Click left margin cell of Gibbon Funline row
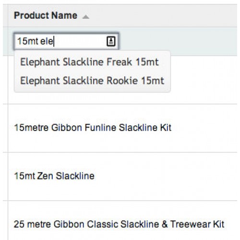The image size is (240, 240). 5,128
